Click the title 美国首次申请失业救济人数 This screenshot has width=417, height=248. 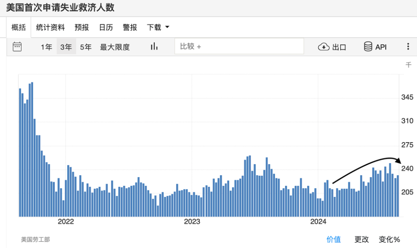pyautogui.click(x=60, y=7)
